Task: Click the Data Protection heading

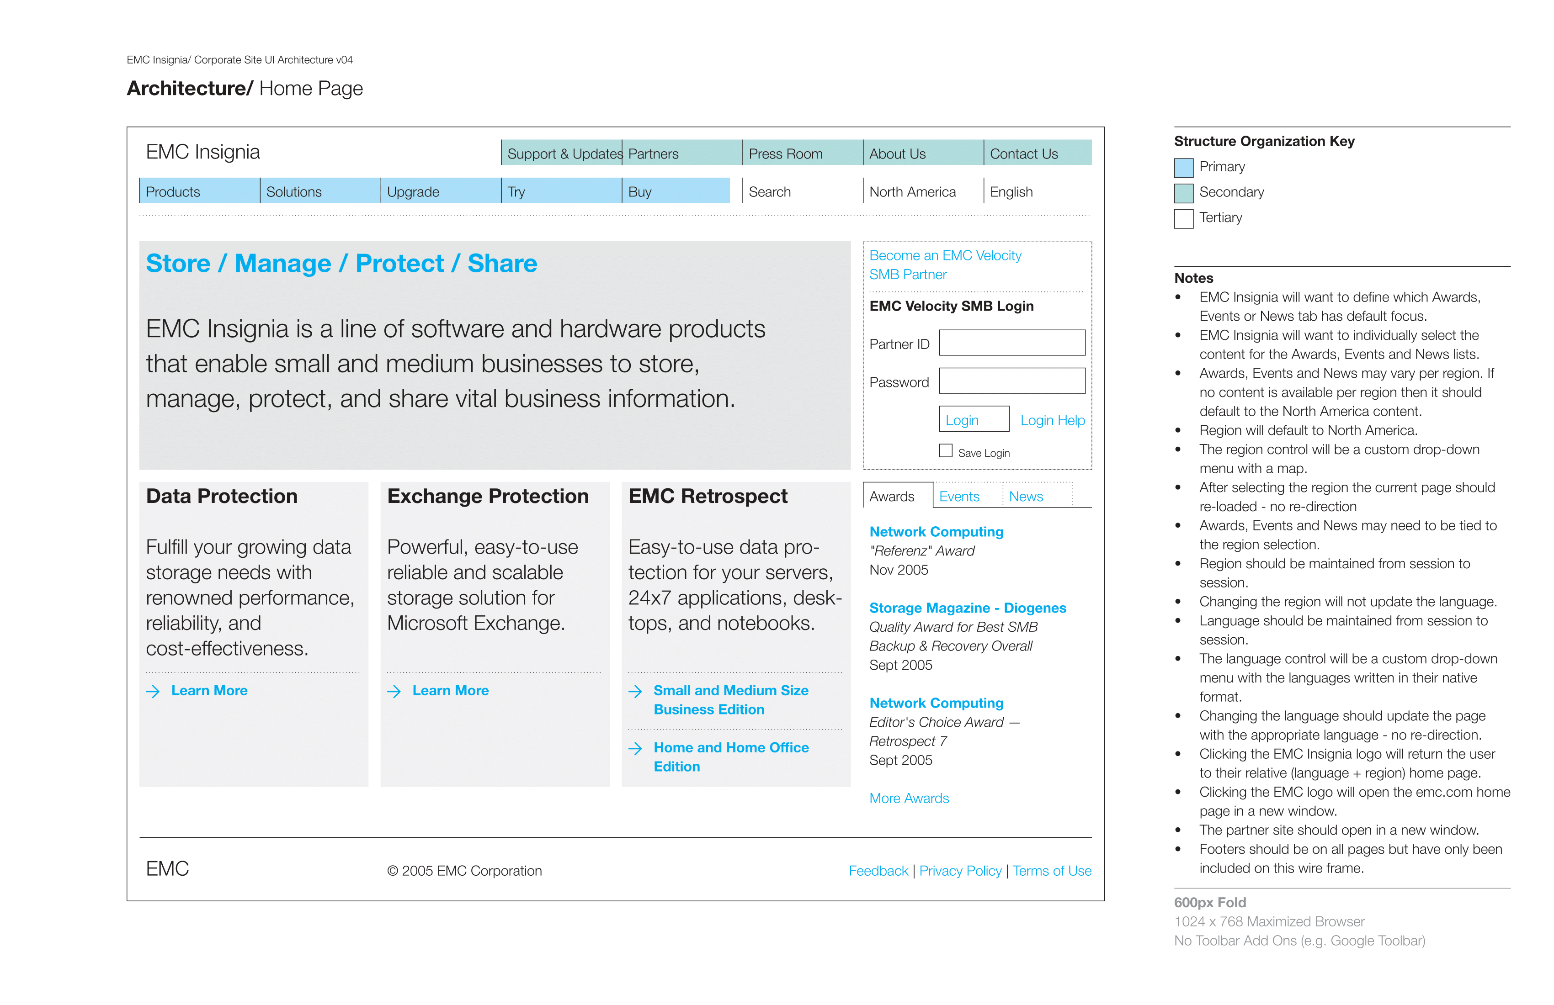Action: pyautogui.click(x=221, y=496)
